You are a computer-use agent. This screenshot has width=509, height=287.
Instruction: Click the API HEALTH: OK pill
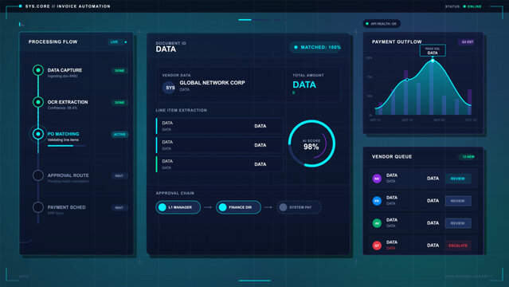tap(382, 24)
